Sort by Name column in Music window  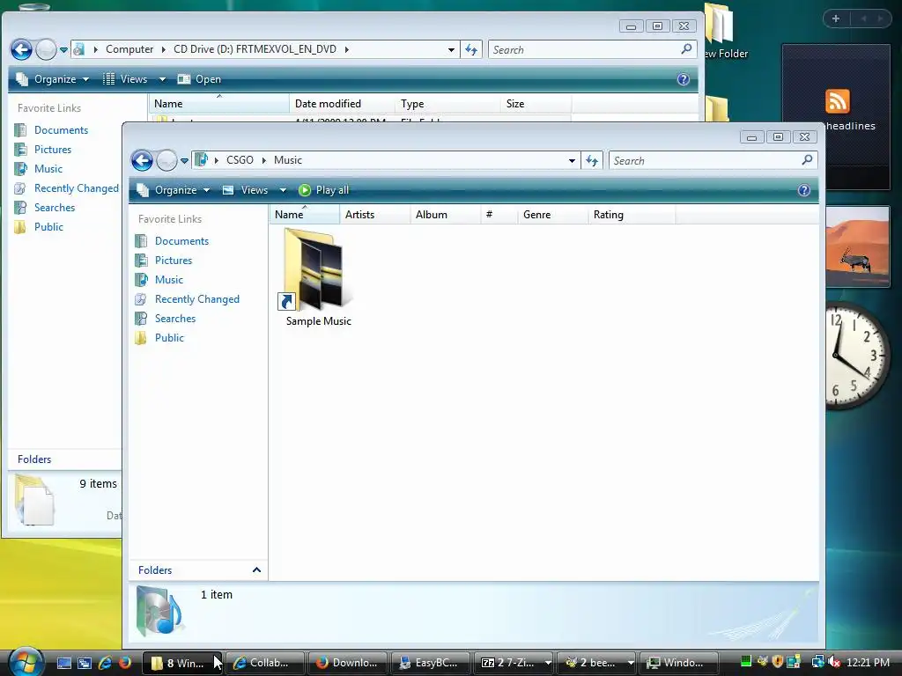(x=304, y=215)
